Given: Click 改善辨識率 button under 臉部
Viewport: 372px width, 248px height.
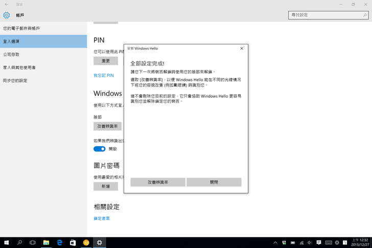Looking at the screenshot, I should click(x=107, y=126).
